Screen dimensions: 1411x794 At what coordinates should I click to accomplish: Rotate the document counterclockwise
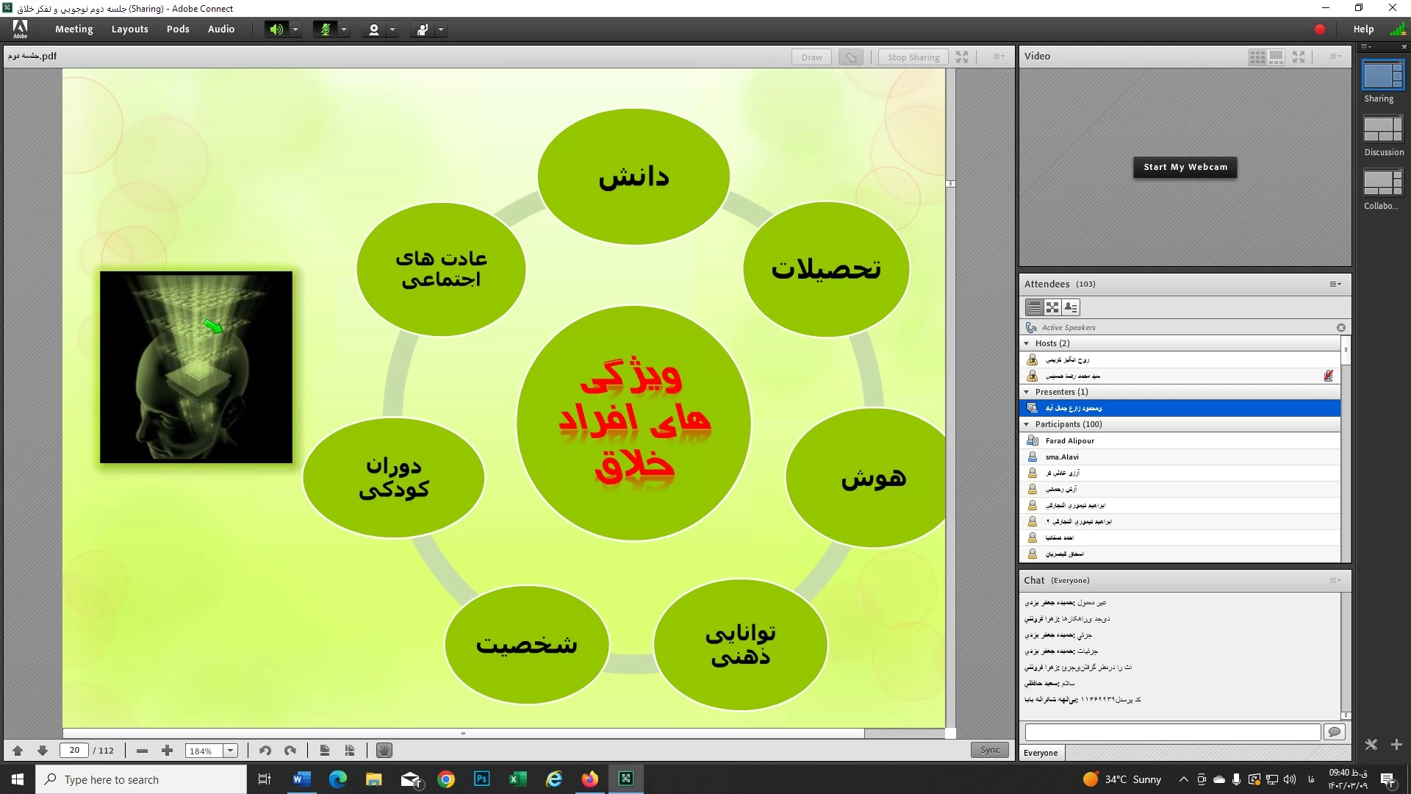click(265, 751)
